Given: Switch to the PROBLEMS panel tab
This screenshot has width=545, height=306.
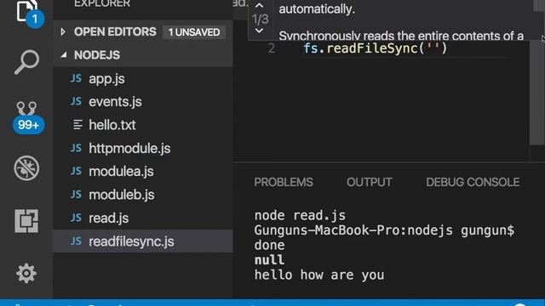Looking at the screenshot, I should point(284,182).
